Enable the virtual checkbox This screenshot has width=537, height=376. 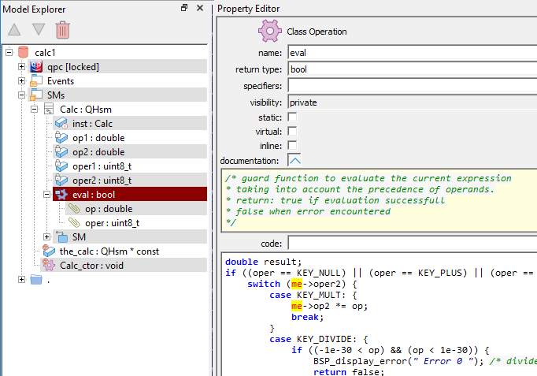(x=292, y=131)
